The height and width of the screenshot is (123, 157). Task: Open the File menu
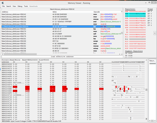(x=3, y=6)
